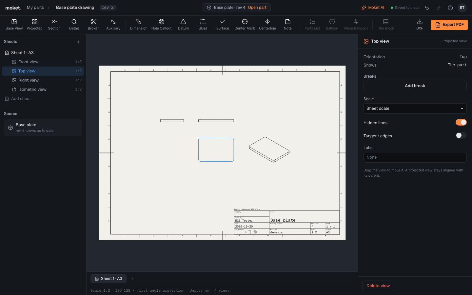Open the help question mark icon
Viewport: 472px width, 295px height.
coord(450,8)
